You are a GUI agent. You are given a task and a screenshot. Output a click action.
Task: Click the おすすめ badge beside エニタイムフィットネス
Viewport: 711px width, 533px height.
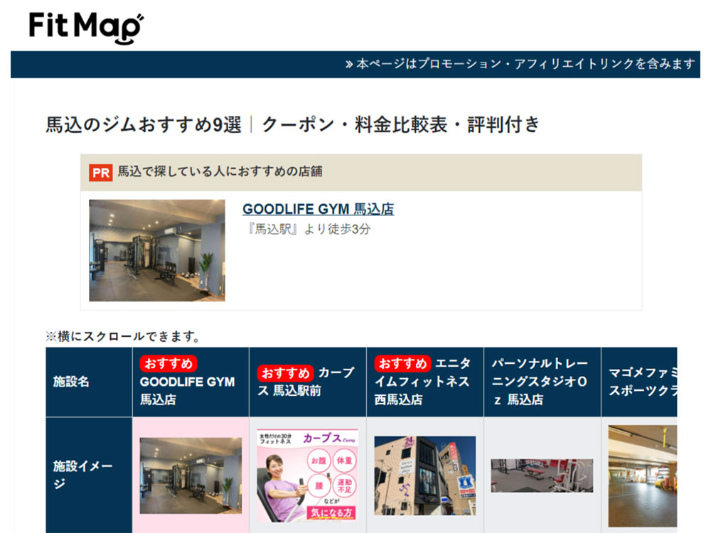pyautogui.click(x=403, y=364)
